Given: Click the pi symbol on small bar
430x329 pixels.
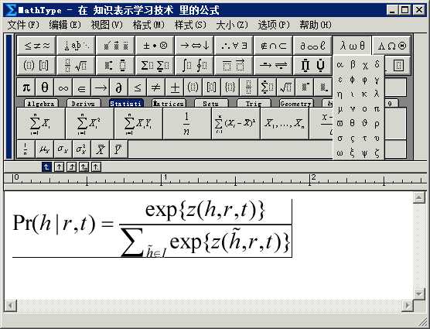Looking at the screenshot, I should pyautogui.click(x=26, y=87).
